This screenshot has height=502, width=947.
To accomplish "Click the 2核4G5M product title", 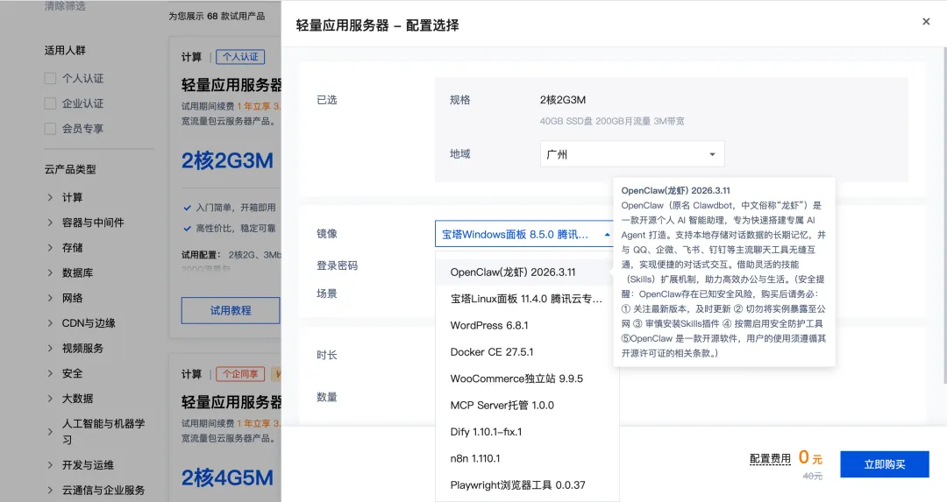I will click(228, 477).
